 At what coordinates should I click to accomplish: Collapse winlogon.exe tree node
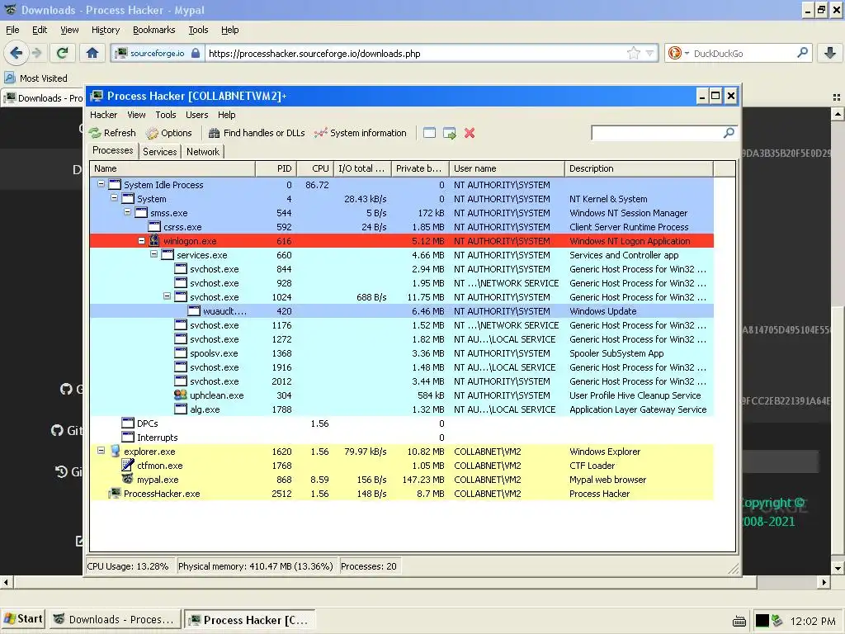[x=141, y=240]
